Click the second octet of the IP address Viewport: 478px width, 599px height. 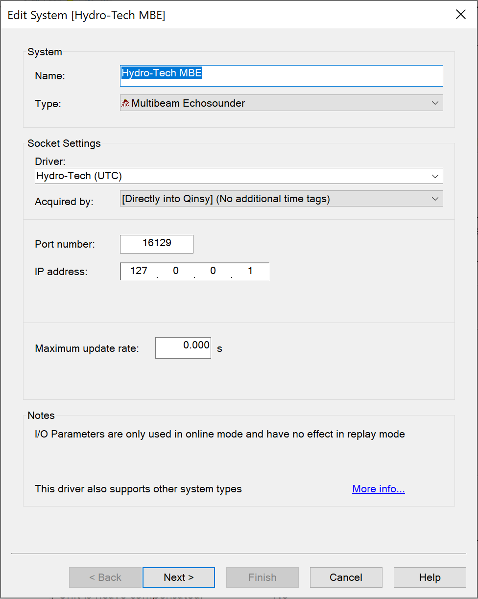[x=176, y=271]
